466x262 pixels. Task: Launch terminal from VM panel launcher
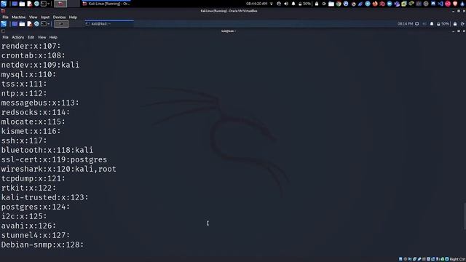coord(44,24)
